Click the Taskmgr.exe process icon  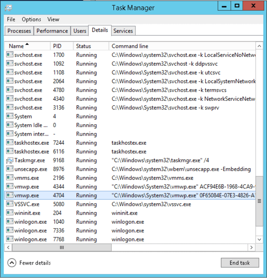(x=10, y=160)
